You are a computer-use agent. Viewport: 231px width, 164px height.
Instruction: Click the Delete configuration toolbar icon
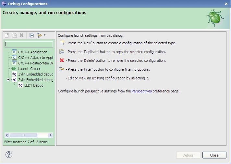21,35
